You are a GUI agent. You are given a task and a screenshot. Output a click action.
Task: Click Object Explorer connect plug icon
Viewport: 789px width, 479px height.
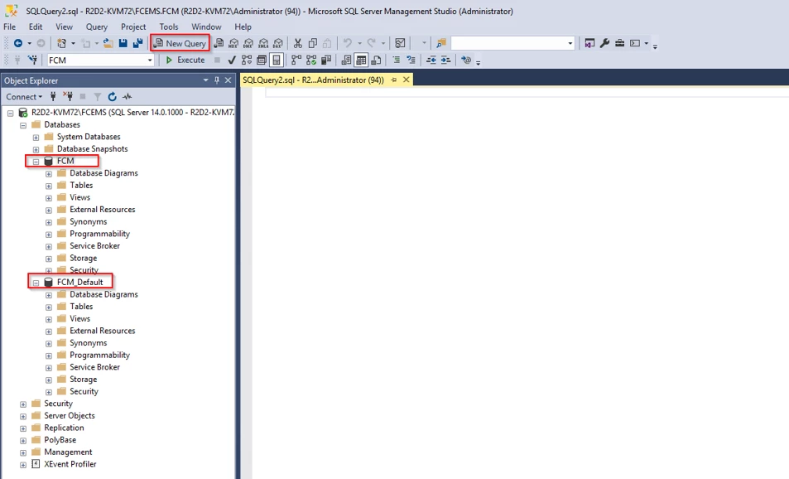tap(53, 97)
